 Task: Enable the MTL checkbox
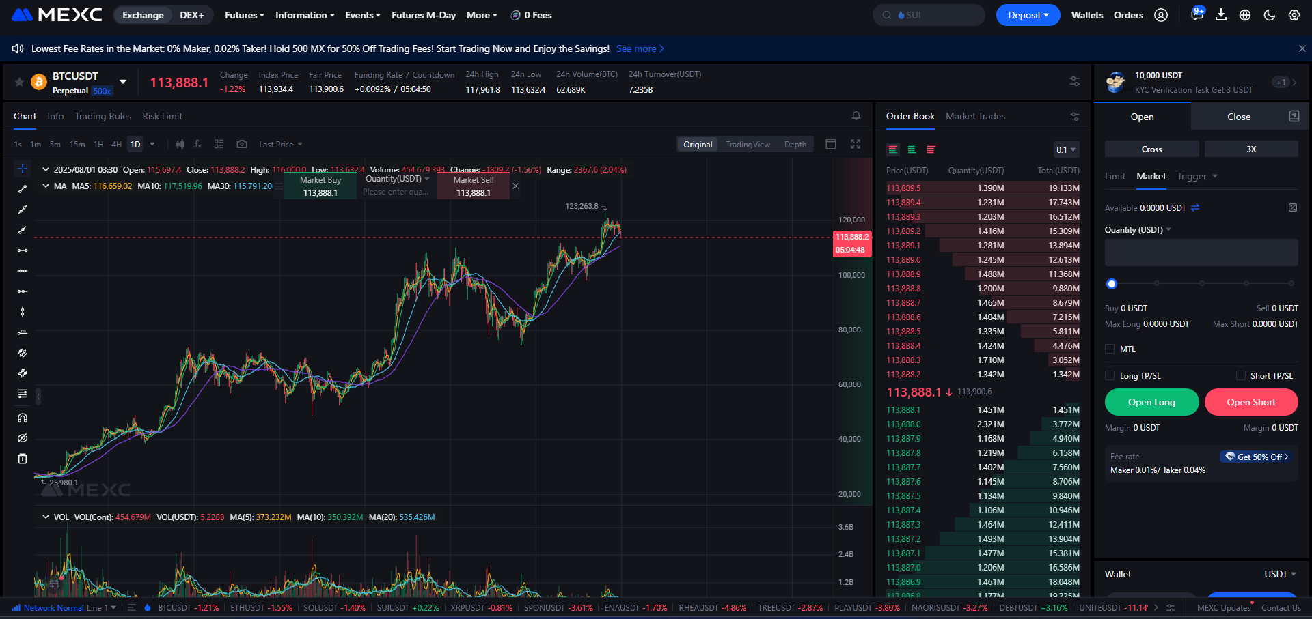tap(1110, 349)
